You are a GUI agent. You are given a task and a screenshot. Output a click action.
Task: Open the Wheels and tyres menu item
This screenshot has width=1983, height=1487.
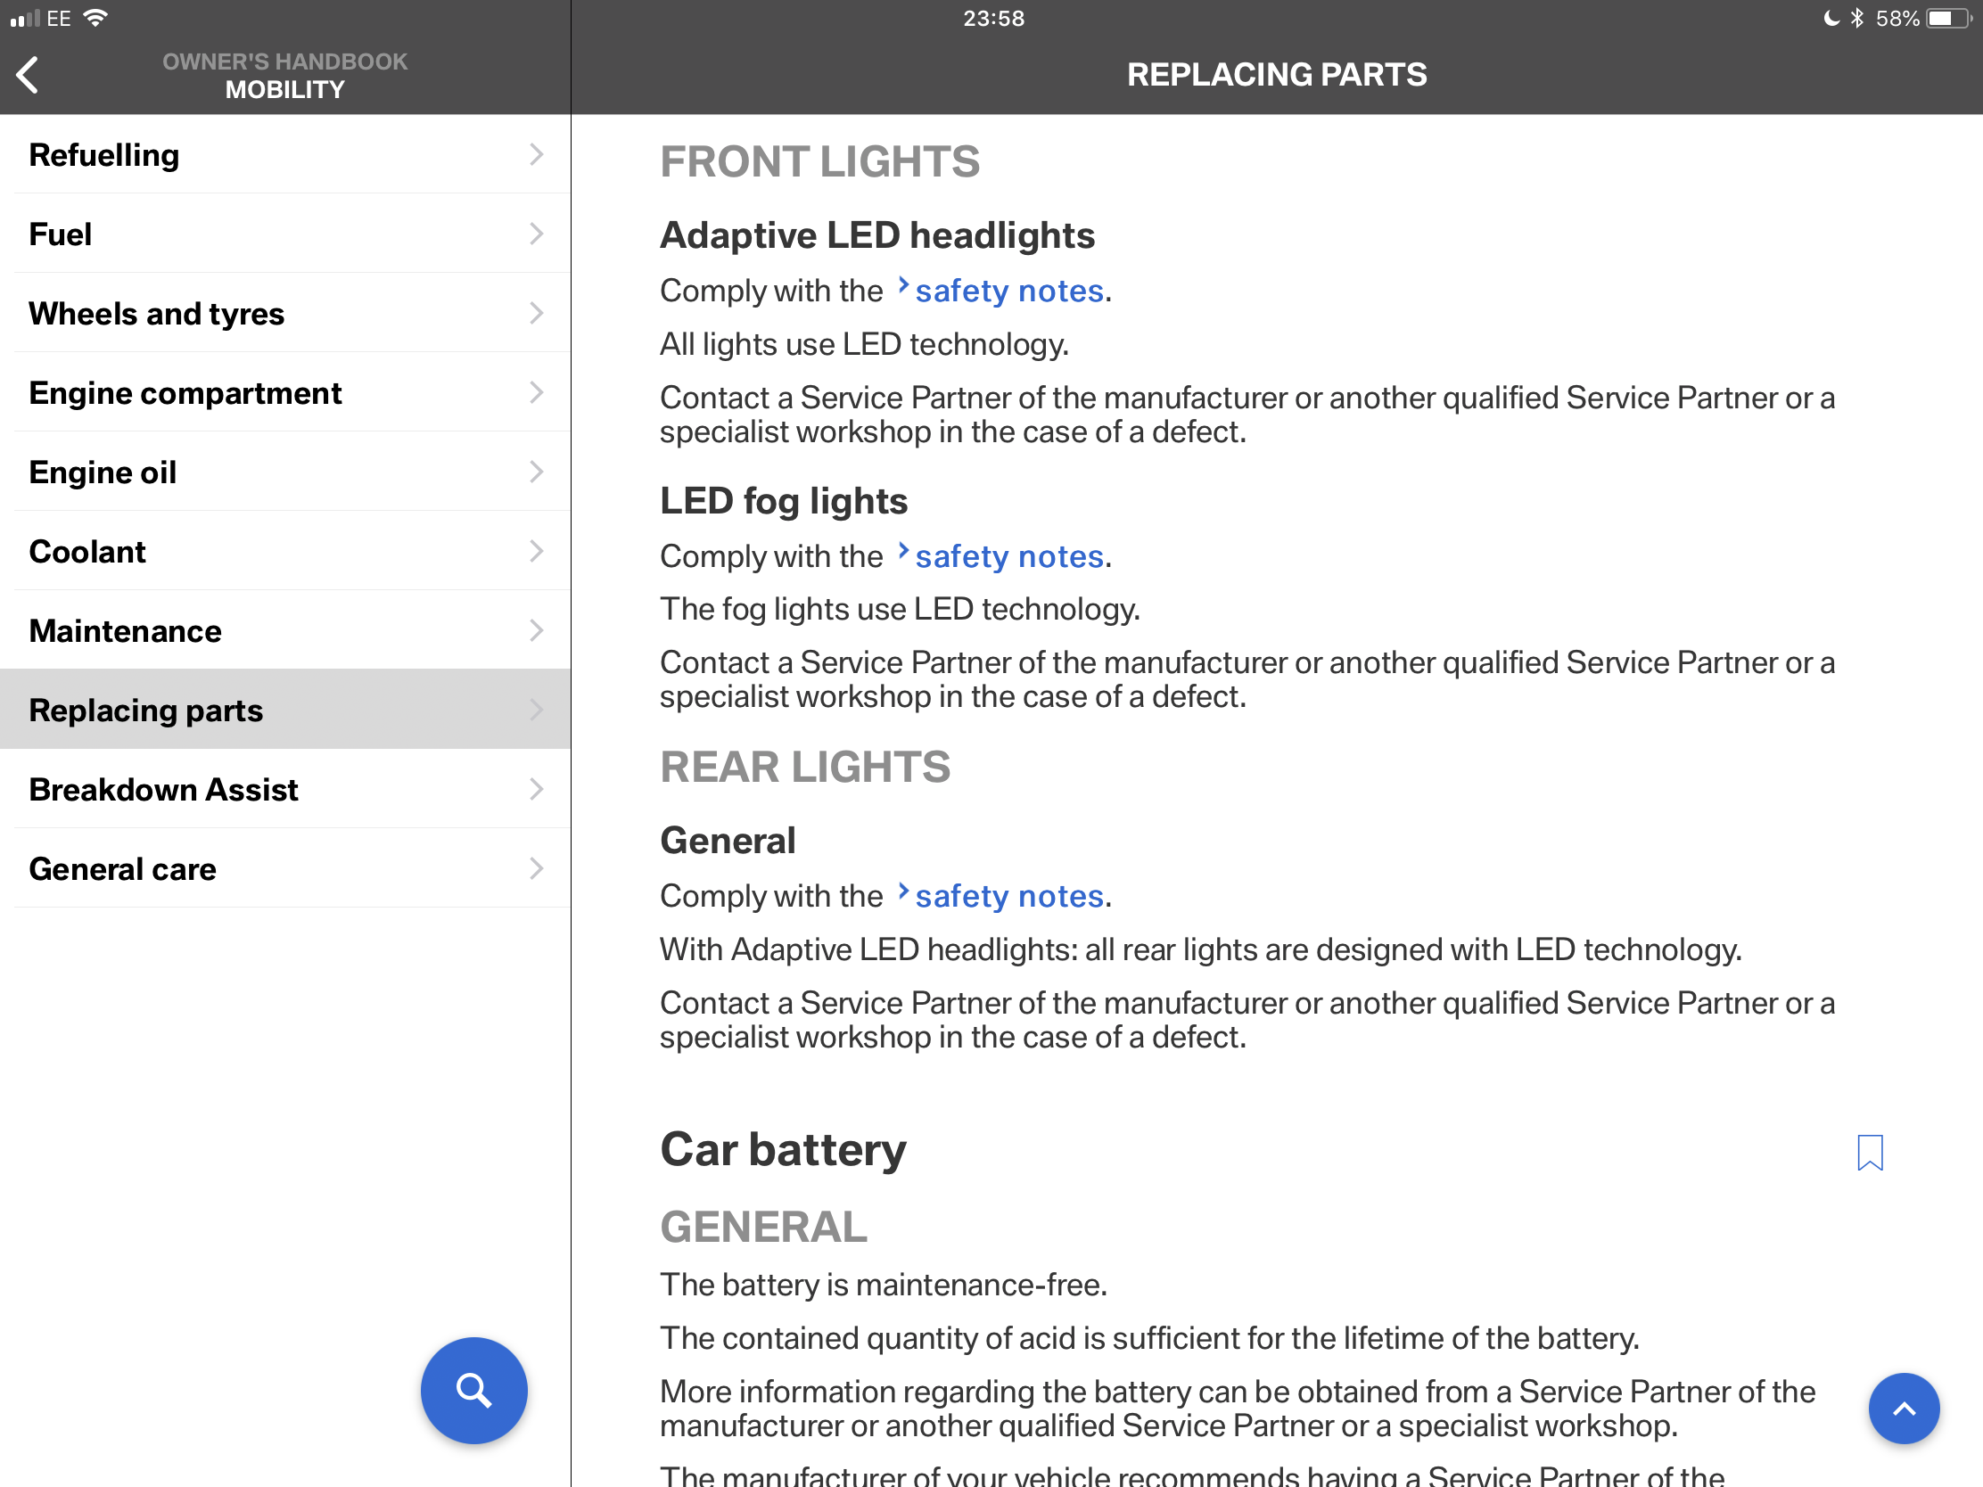(157, 314)
